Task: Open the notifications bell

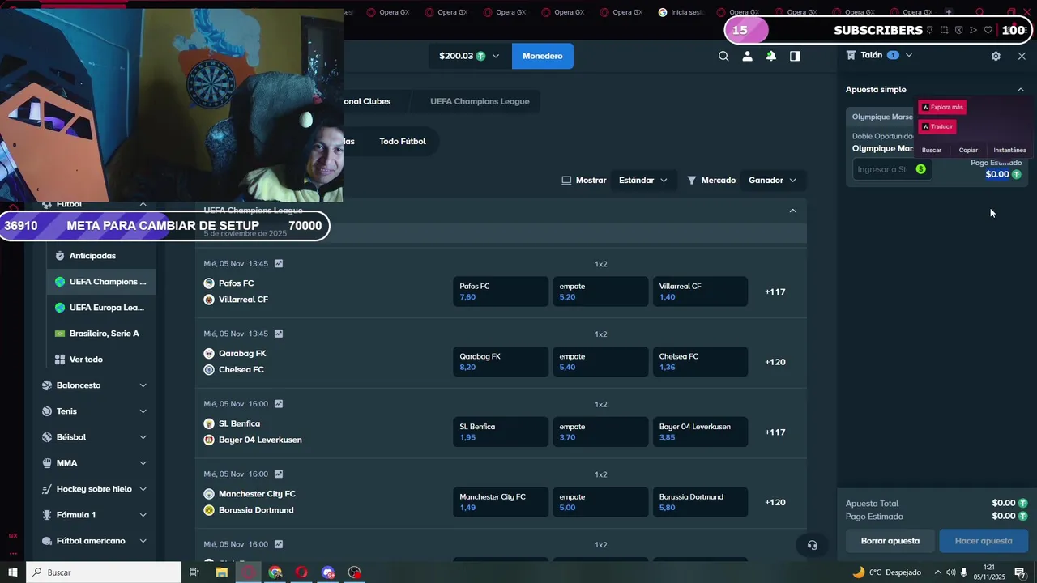Action: (770, 56)
